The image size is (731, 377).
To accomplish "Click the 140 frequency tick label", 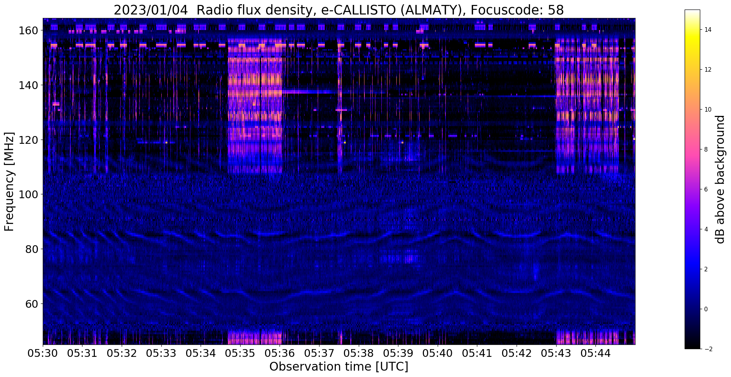I will (x=28, y=85).
